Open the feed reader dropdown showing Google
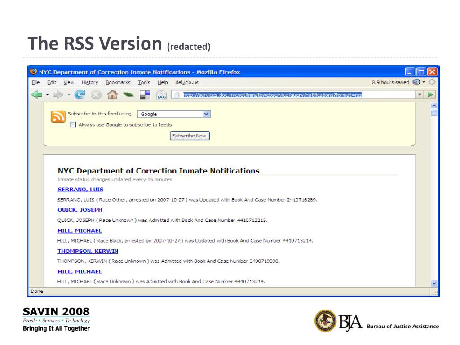 (173, 114)
